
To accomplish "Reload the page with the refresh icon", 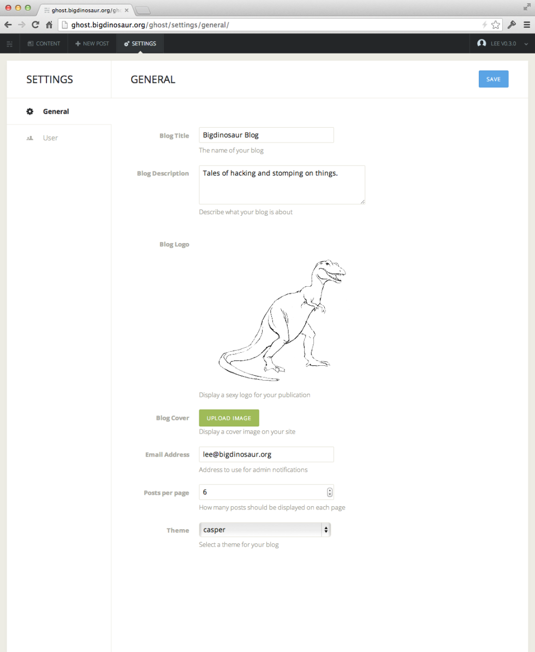I will pos(35,25).
